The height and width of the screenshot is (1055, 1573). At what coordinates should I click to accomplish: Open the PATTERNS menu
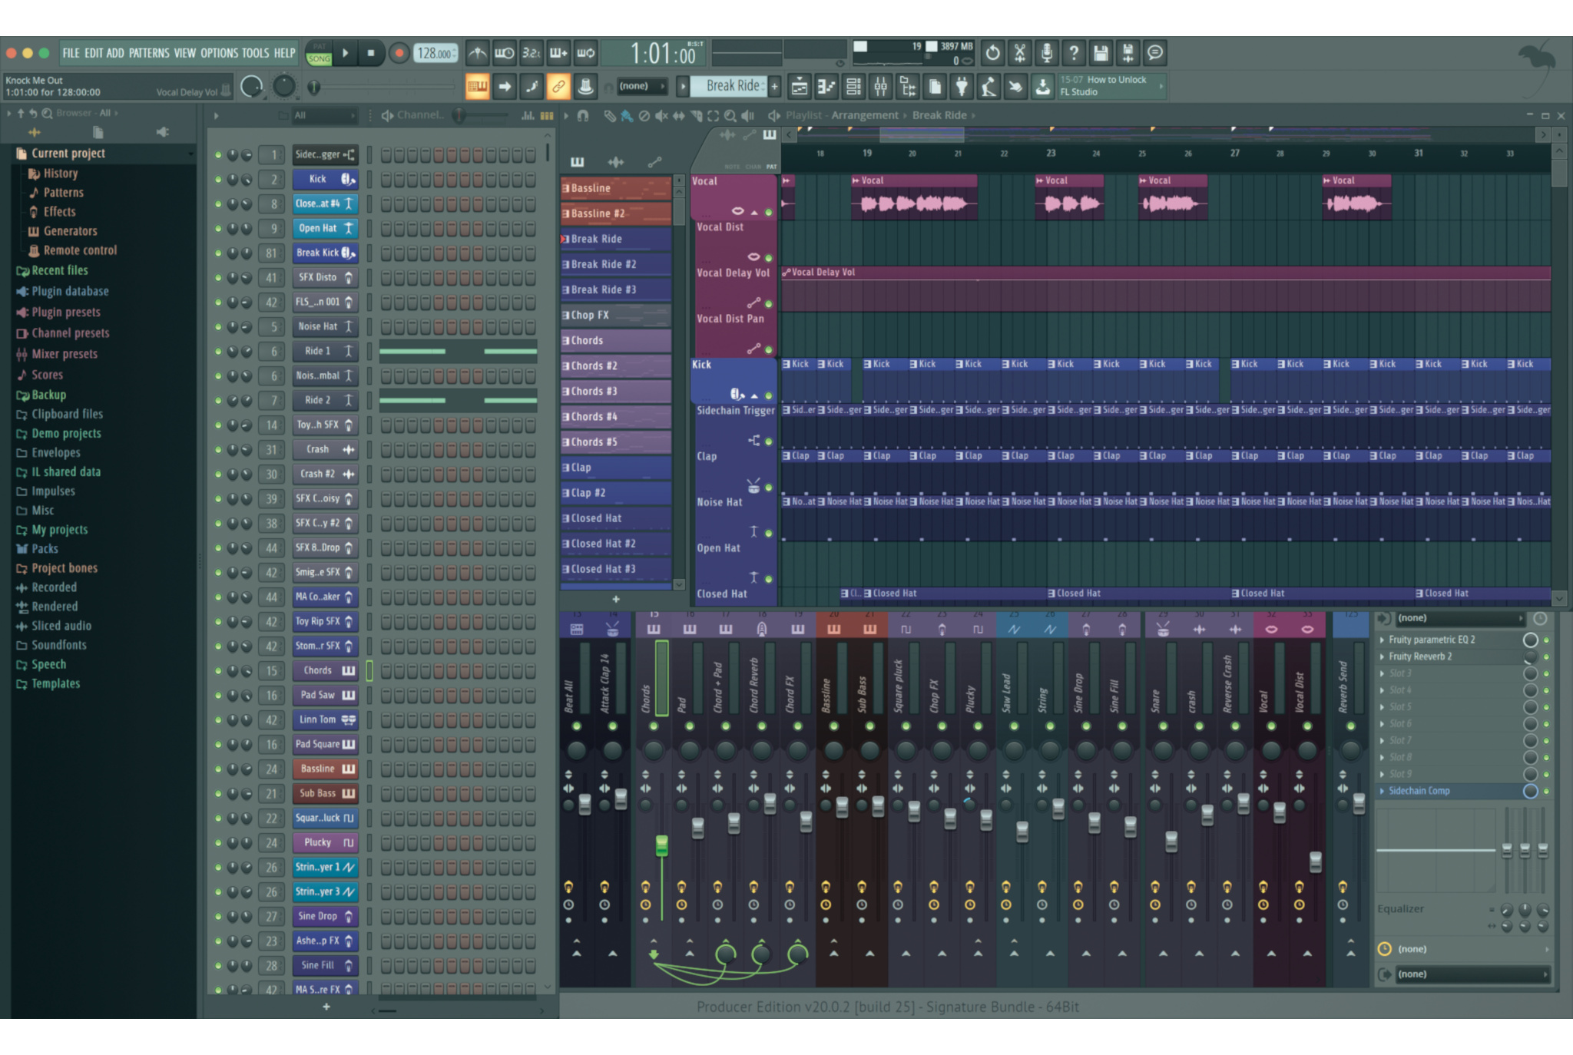(x=149, y=53)
